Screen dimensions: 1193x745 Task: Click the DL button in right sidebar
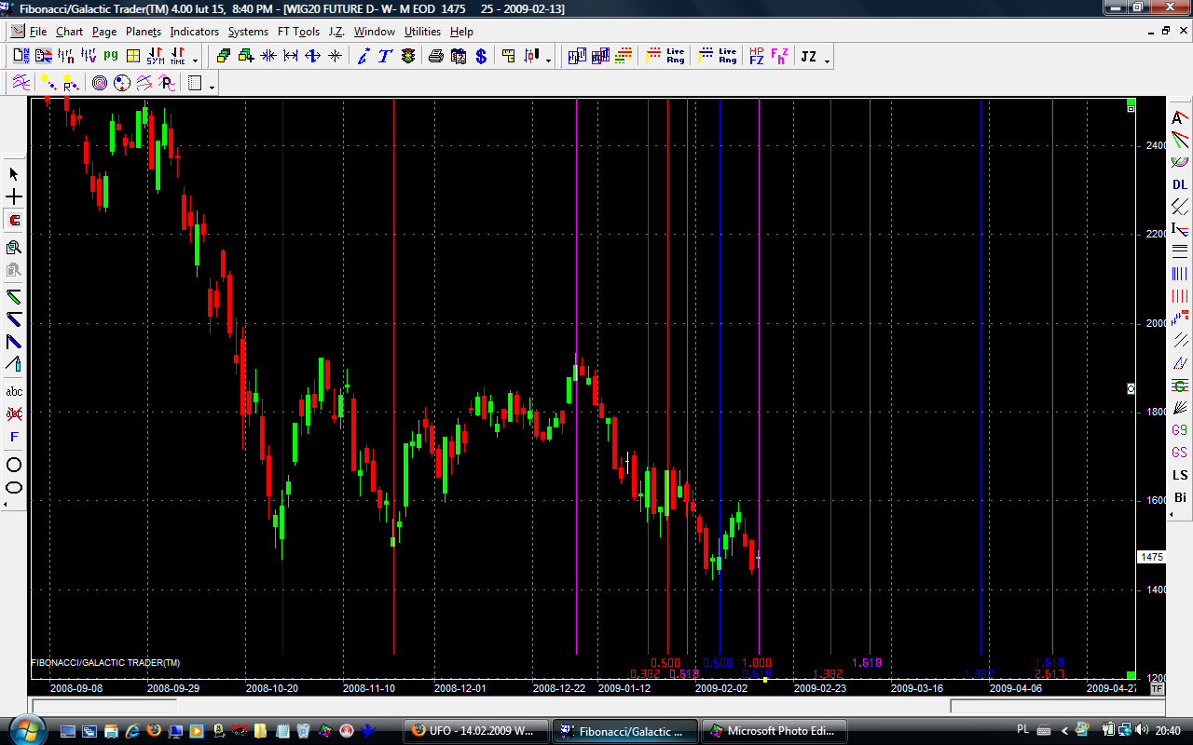(1180, 184)
